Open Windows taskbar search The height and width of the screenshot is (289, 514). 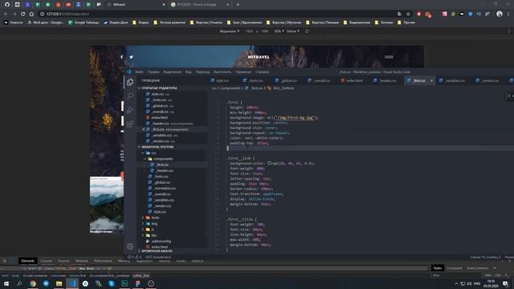tap(19, 283)
